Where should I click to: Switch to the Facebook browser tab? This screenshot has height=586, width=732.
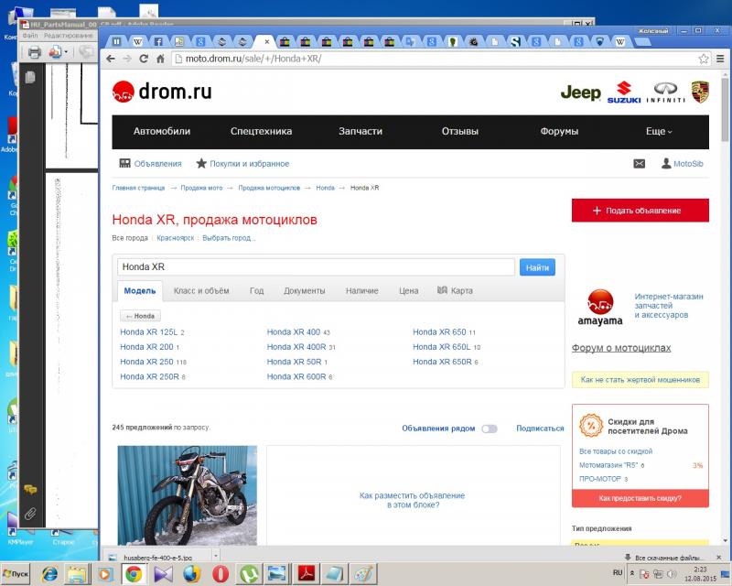click(x=158, y=42)
